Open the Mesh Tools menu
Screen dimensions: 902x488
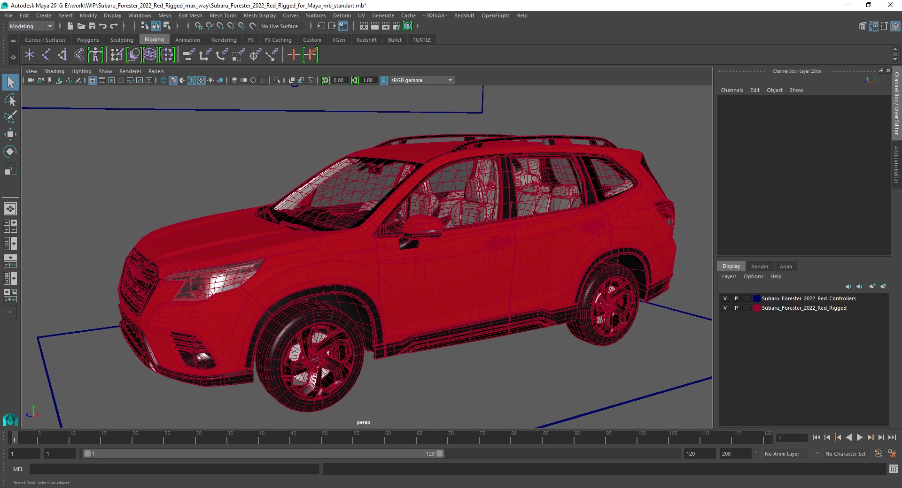click(x=223, y=15)
